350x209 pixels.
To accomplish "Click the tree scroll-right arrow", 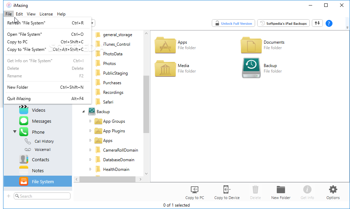I will pos(140,179).
